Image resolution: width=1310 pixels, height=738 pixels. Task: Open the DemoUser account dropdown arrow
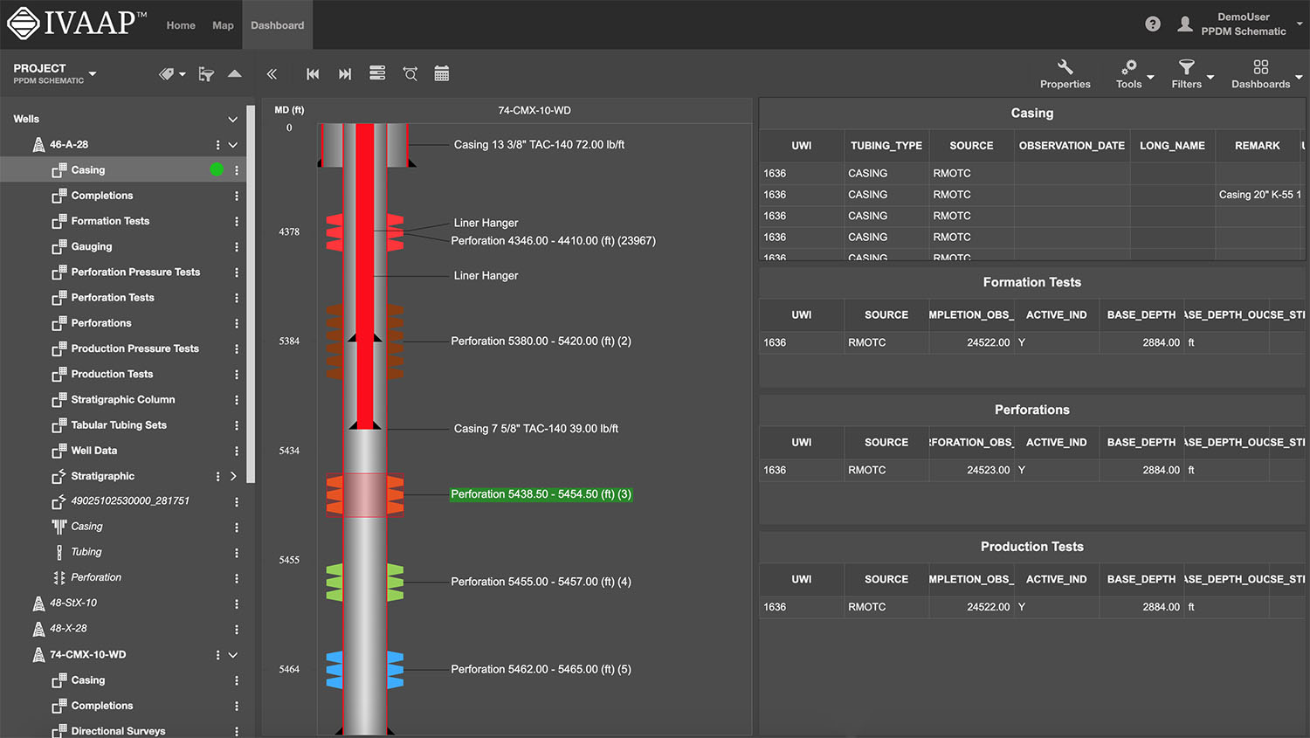1300,24
